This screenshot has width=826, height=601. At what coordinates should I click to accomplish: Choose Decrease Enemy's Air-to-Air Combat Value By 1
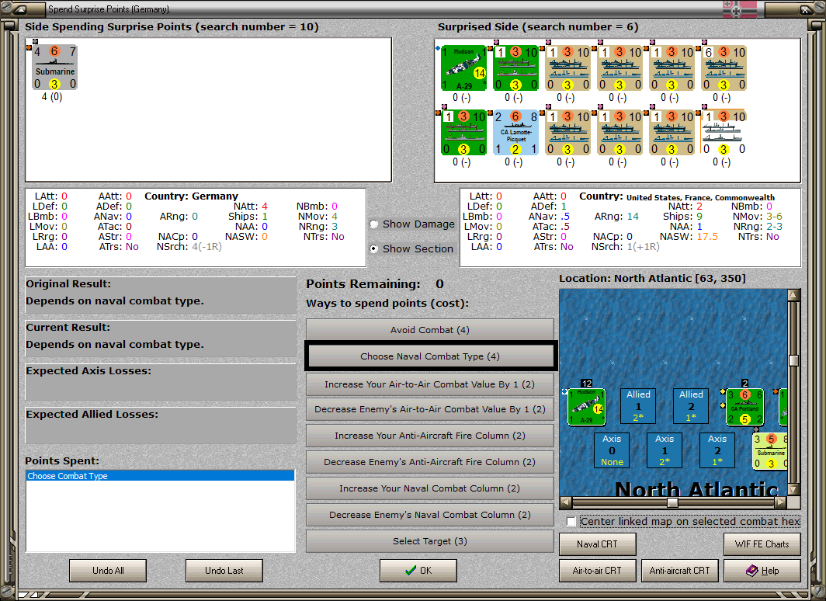coord(430,409)
